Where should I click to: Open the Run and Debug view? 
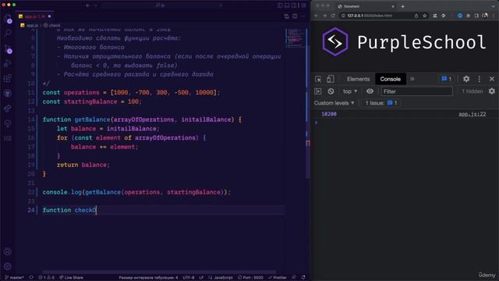point(8,63)
